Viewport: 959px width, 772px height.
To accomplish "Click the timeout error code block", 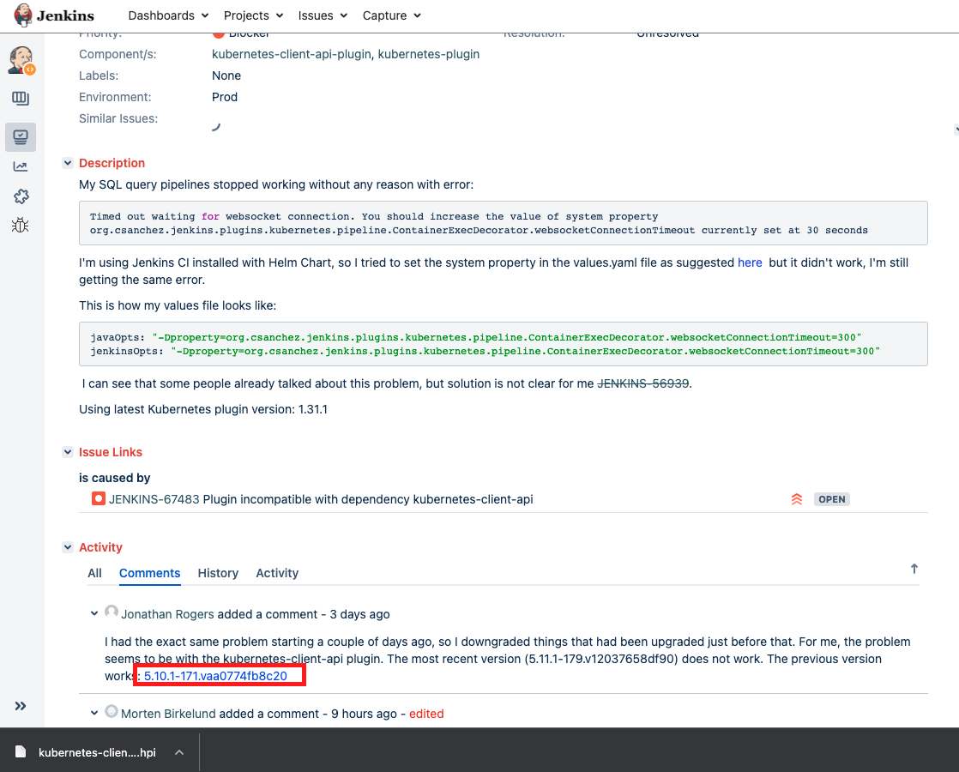I will [x=504, y=223].
